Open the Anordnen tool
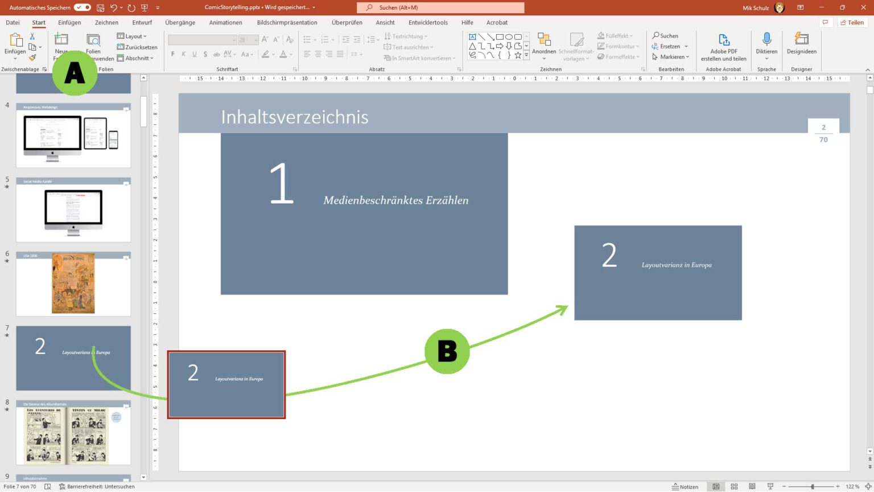Image resolution: width=874 pixels, height=492 pixels. tap(544, 46)
